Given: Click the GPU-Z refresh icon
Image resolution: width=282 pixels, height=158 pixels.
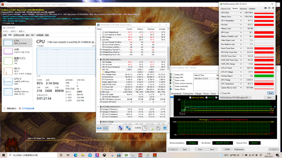Looking at the screenshot, I should (x=269, y=8).
